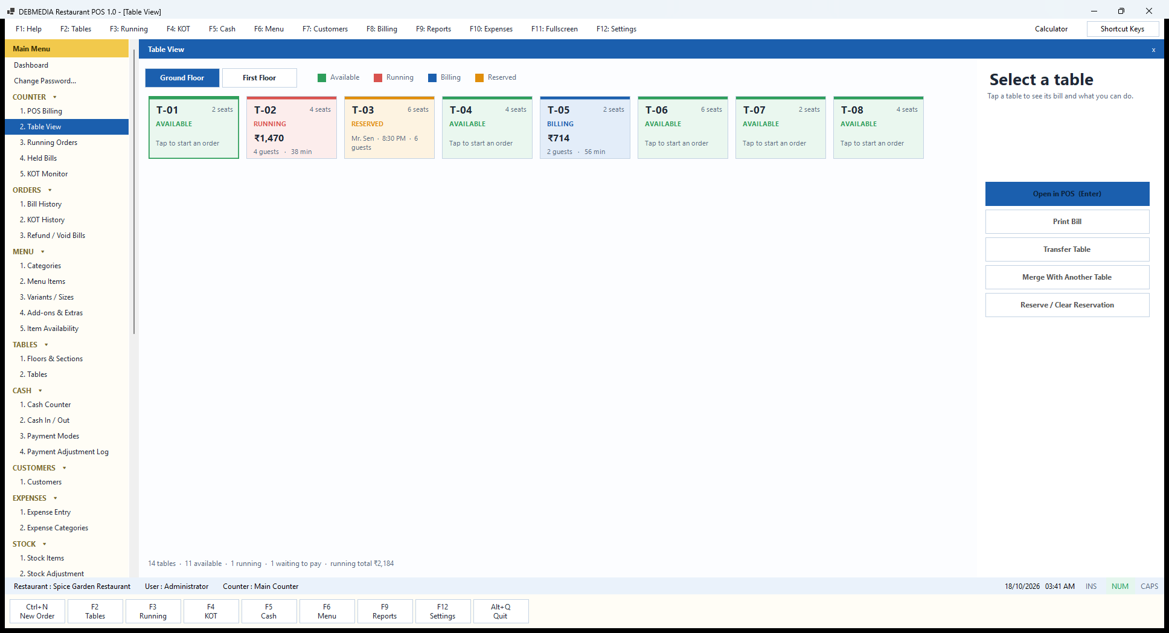Click the bottom F5 Cash button
This screenshot has height=633, width=1169.
(269, 611)
